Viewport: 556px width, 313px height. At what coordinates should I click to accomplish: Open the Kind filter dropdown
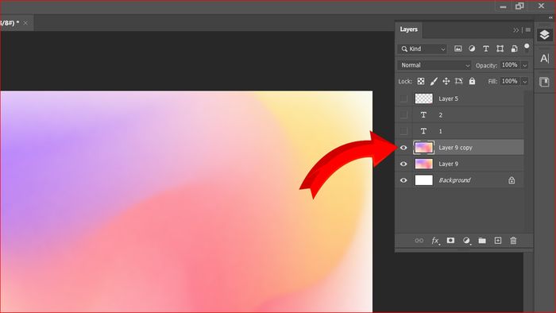[x=423, y=49]
